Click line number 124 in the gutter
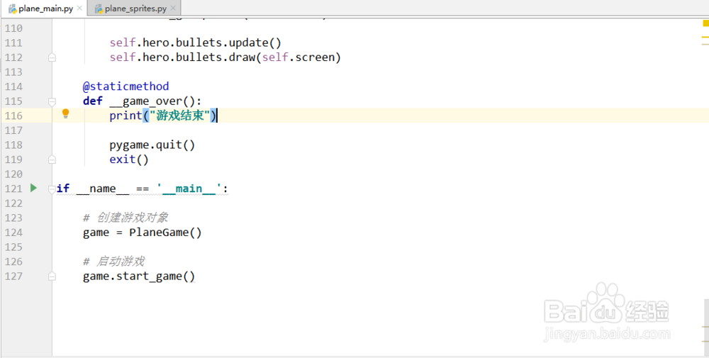Viewport: 709px width, 358px height. click(13, 233)
